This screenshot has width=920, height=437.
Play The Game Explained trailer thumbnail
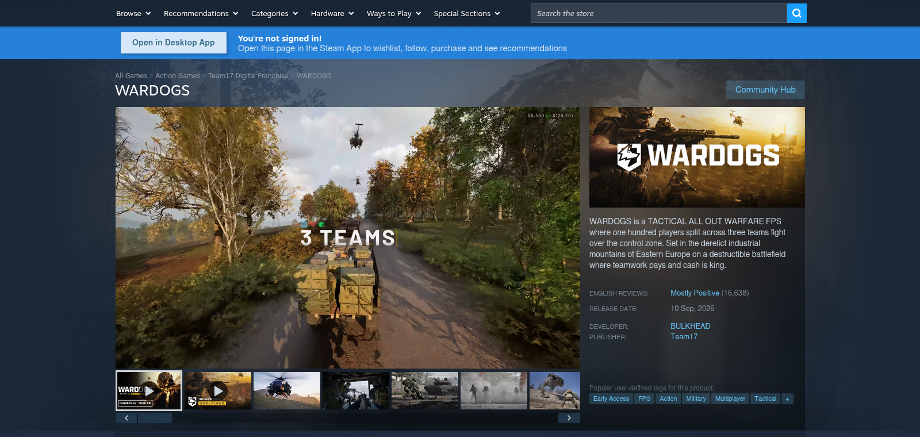(x=218, y=391)
